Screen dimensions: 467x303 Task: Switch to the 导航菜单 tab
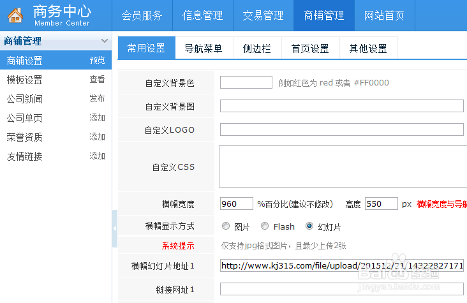click(x=204, y=48)
